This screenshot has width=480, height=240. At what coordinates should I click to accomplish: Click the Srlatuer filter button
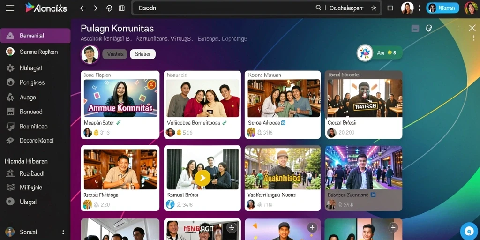click(x=142, y=54)
